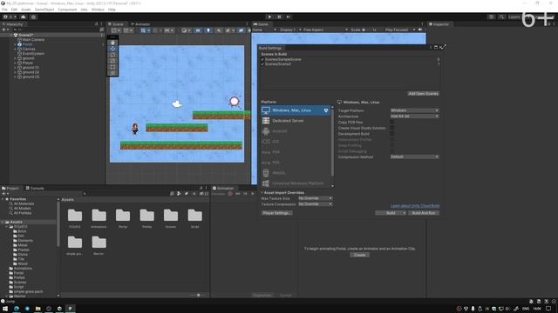Switch to the Animator tab
558x313 pixels.
(x=140, y=24)
